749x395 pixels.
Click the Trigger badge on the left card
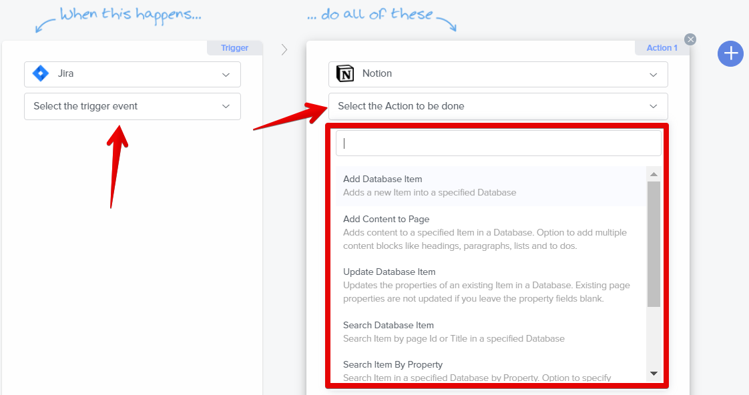point(234,47)
